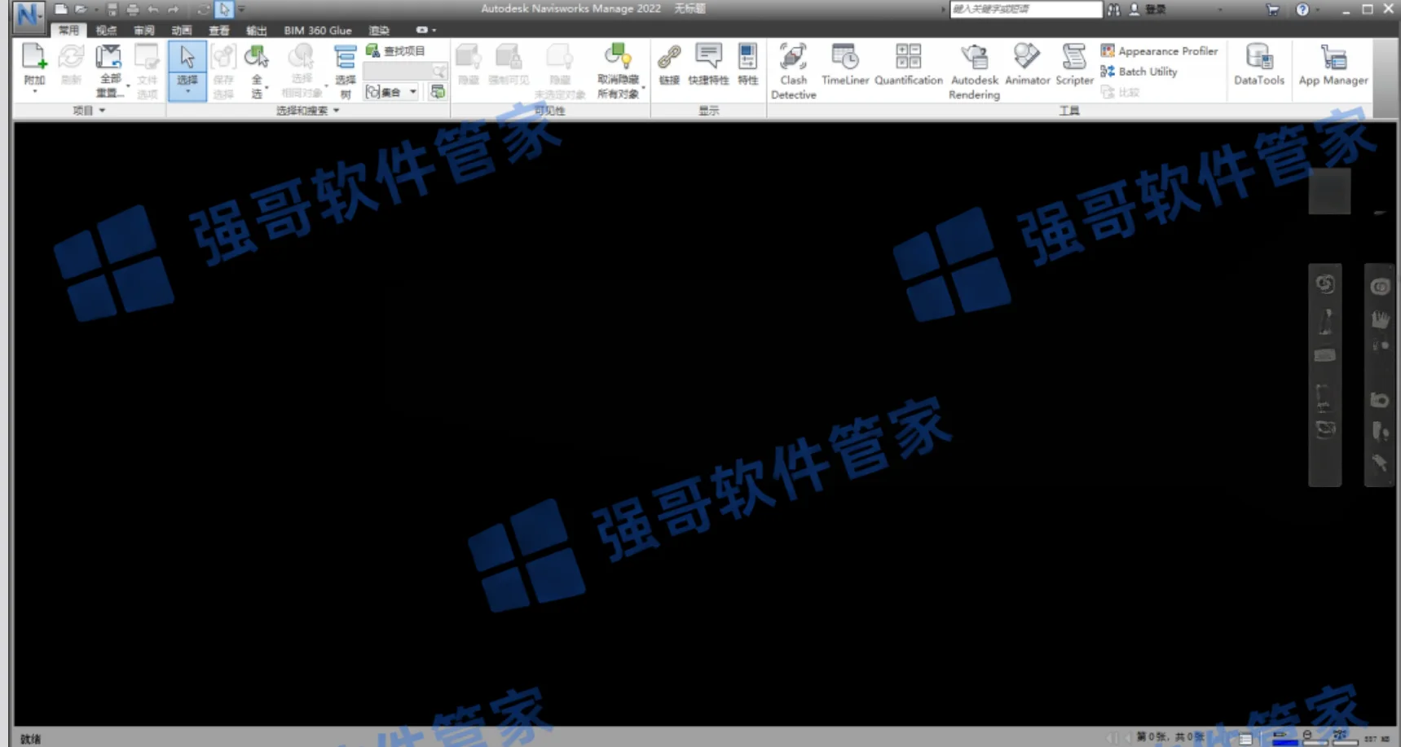The width and height of the screenshot is (1401, 747).
Task: Click the steering wheel icon on navigation bar
Action: click(1379, 287)
